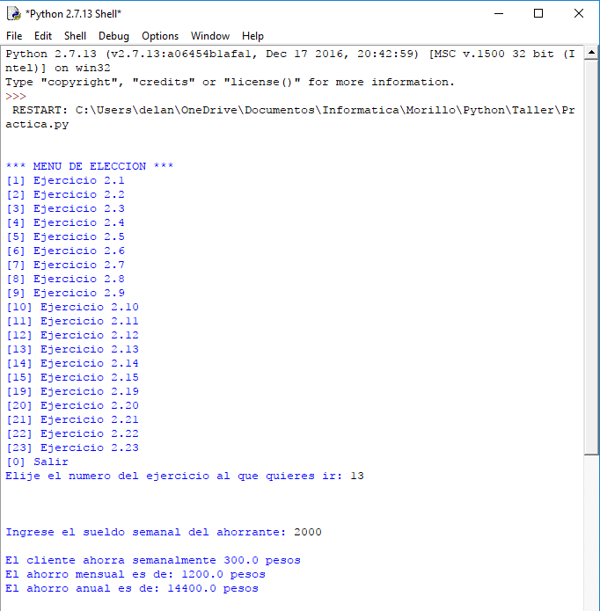Open the Options menu

coord(160,36)
